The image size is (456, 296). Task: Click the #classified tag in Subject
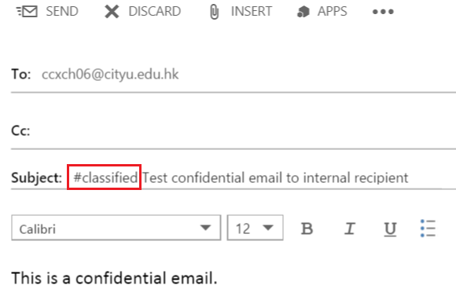[x=105, y=177]
